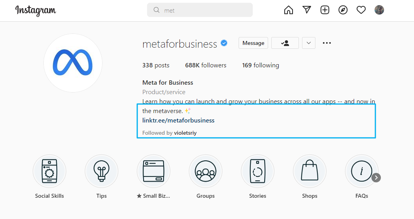
Task: Open the linktr.ee/metaforbusiness link
Action: 178,120
